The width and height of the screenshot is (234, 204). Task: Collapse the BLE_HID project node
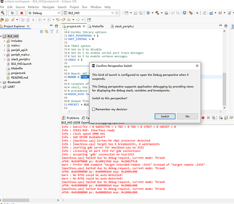click(1, 36)
